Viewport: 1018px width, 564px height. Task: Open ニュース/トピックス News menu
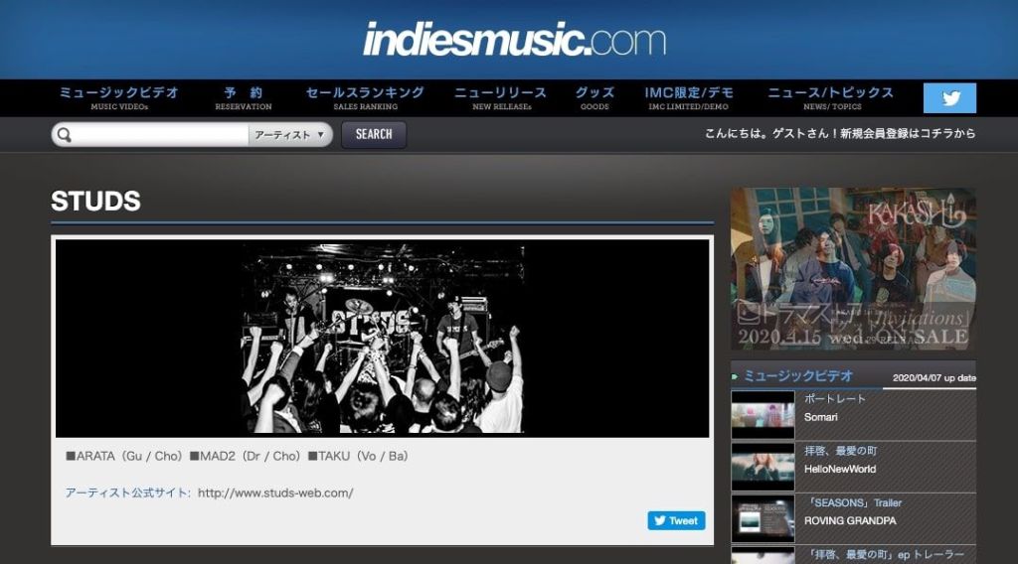click(x=831, y=97)
